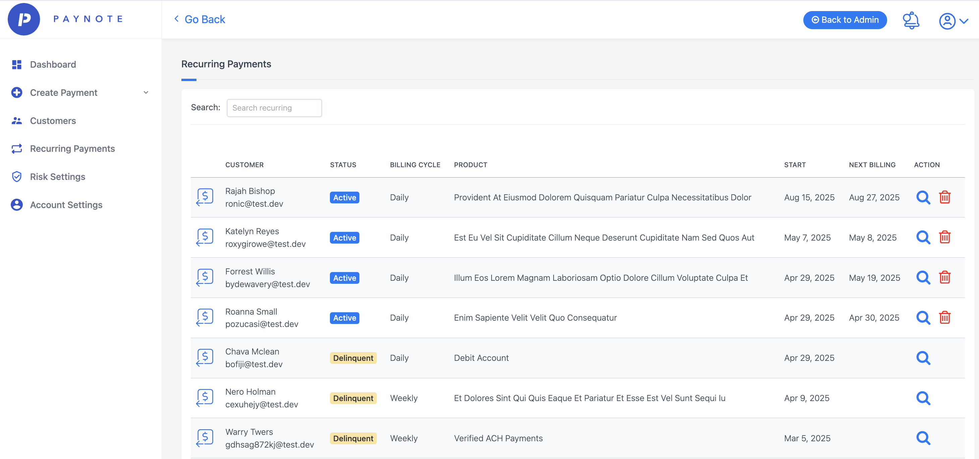
Task: Click the customer name Forrest Willis
Action: [x=250, y=271]
